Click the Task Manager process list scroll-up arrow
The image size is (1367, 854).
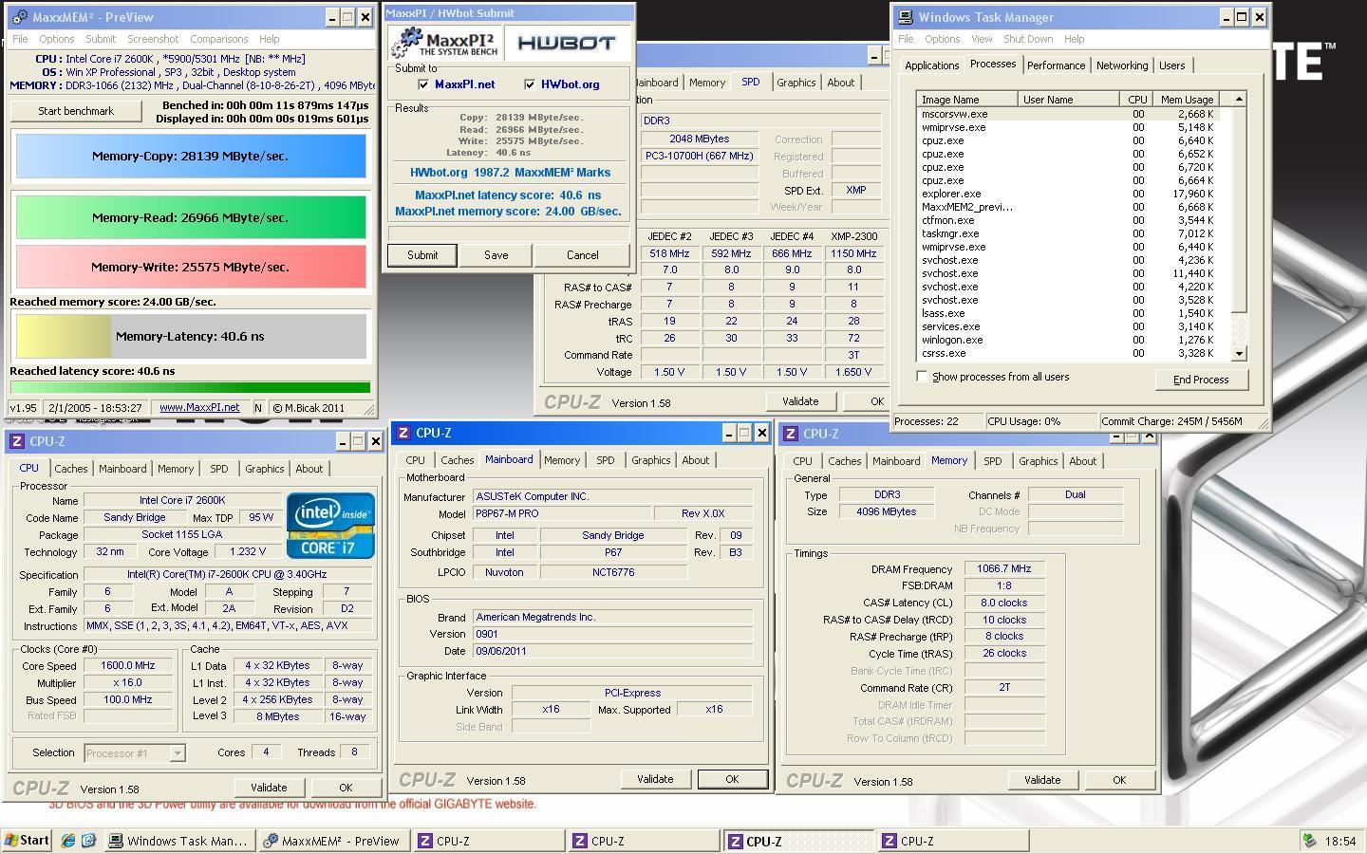1238,99
